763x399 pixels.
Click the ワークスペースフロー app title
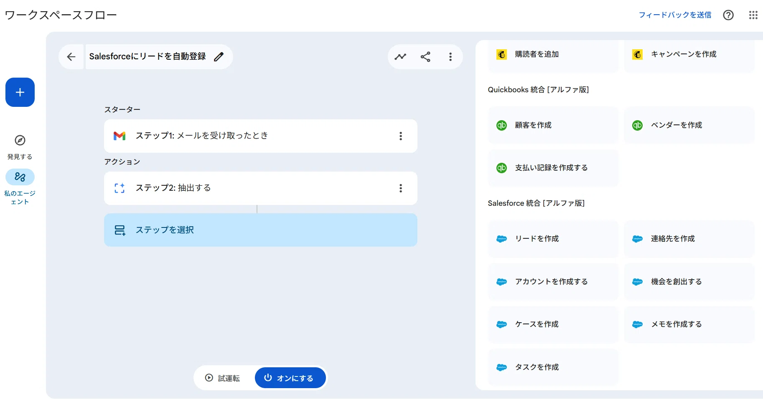click(61, 15)
